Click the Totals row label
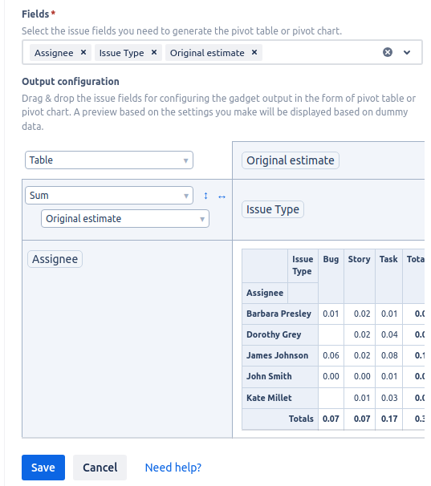The image size is (431, 486). [x=301, y=419]
